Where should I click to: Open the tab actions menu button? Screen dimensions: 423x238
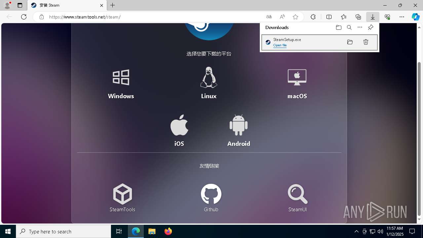coord(20,5)
